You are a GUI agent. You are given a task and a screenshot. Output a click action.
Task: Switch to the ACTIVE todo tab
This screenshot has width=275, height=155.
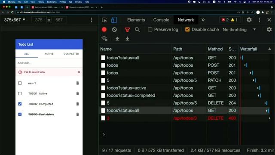(49, 54)
